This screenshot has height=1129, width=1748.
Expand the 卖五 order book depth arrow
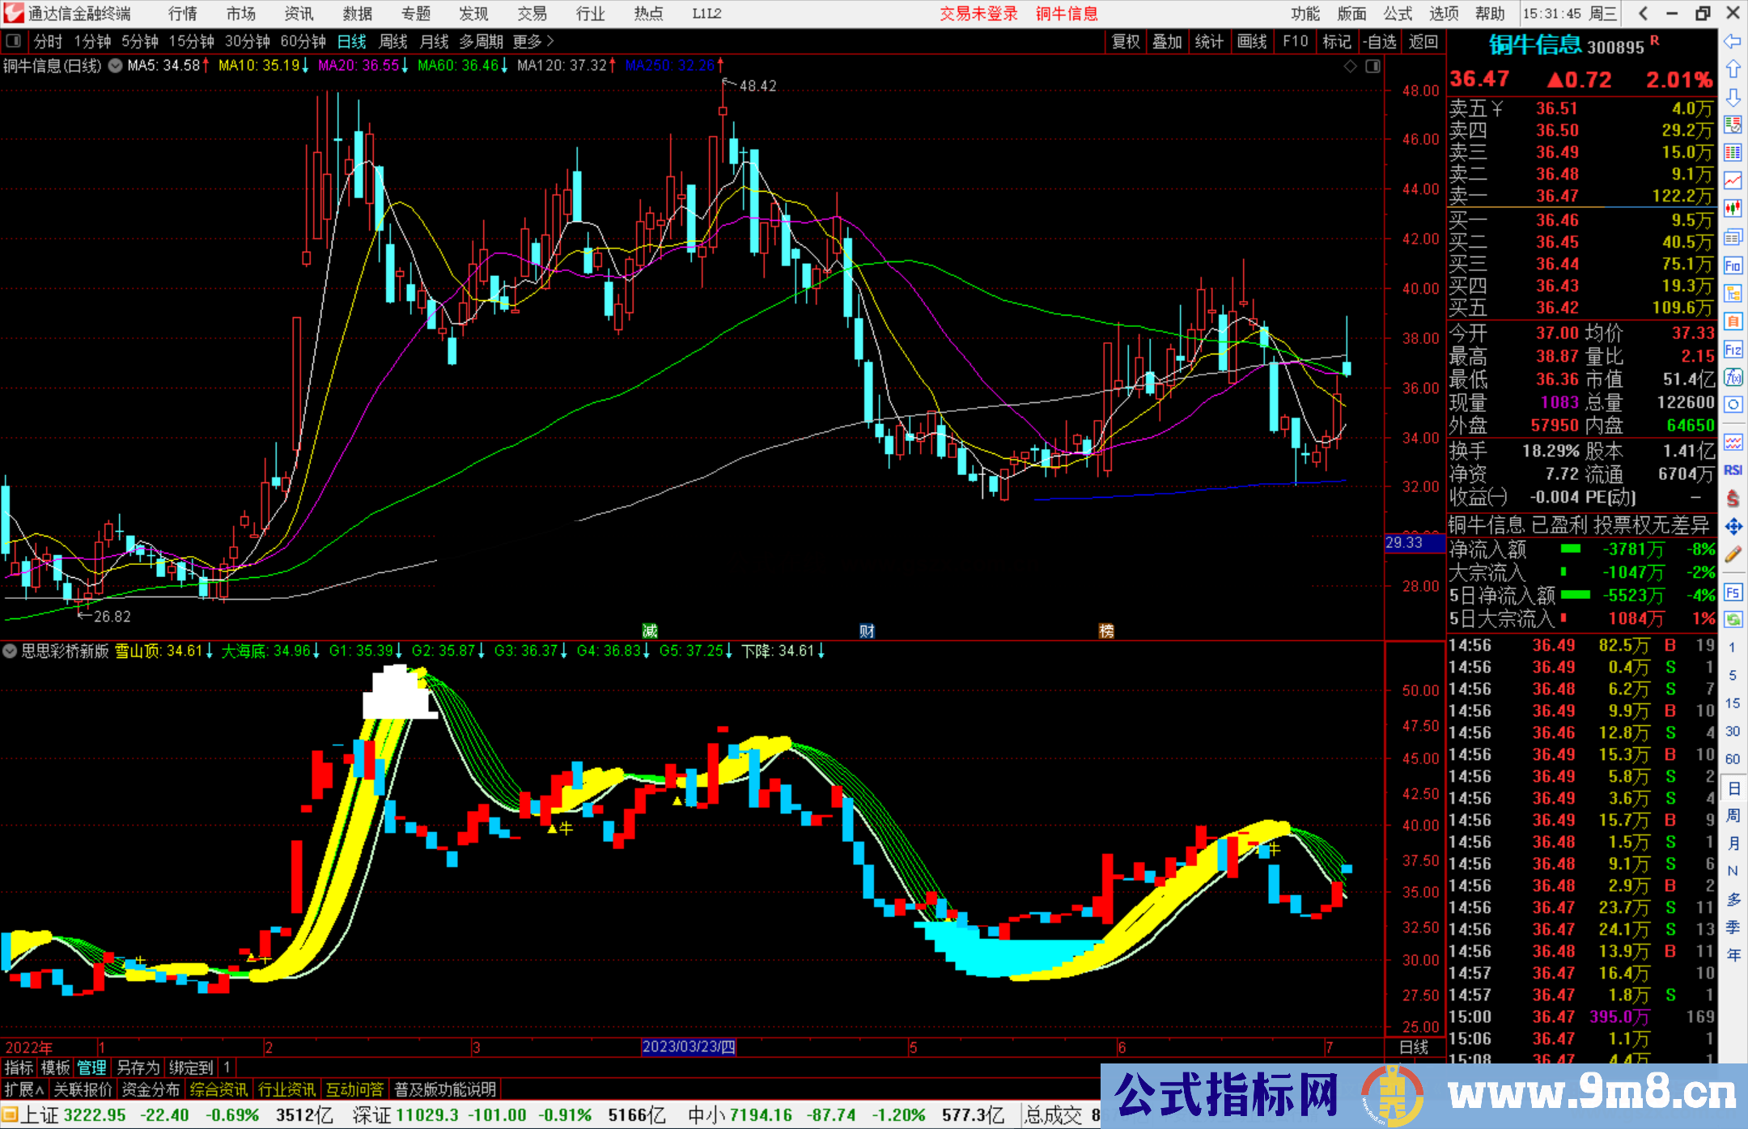tap(1497, 108)
